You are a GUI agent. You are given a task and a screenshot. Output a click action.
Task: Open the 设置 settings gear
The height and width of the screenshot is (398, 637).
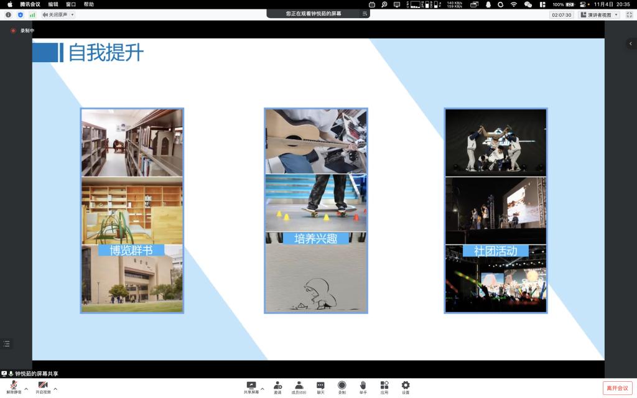(406, 386)
